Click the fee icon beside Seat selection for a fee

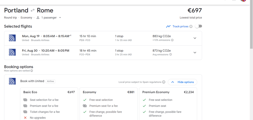click(25, 100)
